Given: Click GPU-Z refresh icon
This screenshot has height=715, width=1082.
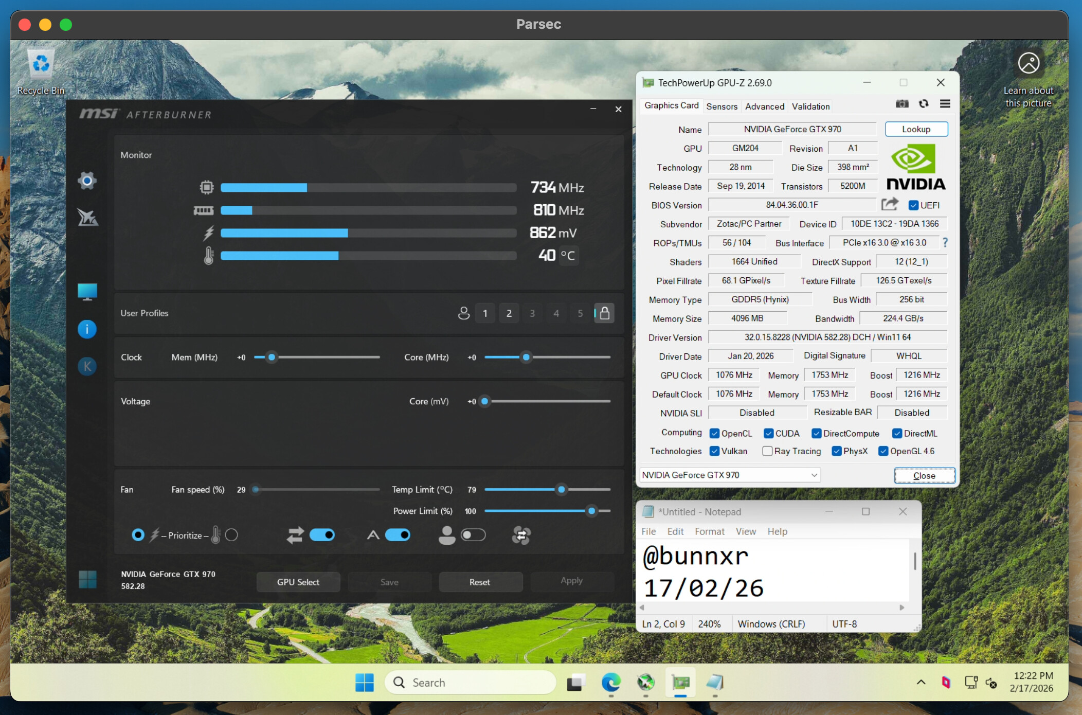Looking at the screenshot, I should click(924, 104).
